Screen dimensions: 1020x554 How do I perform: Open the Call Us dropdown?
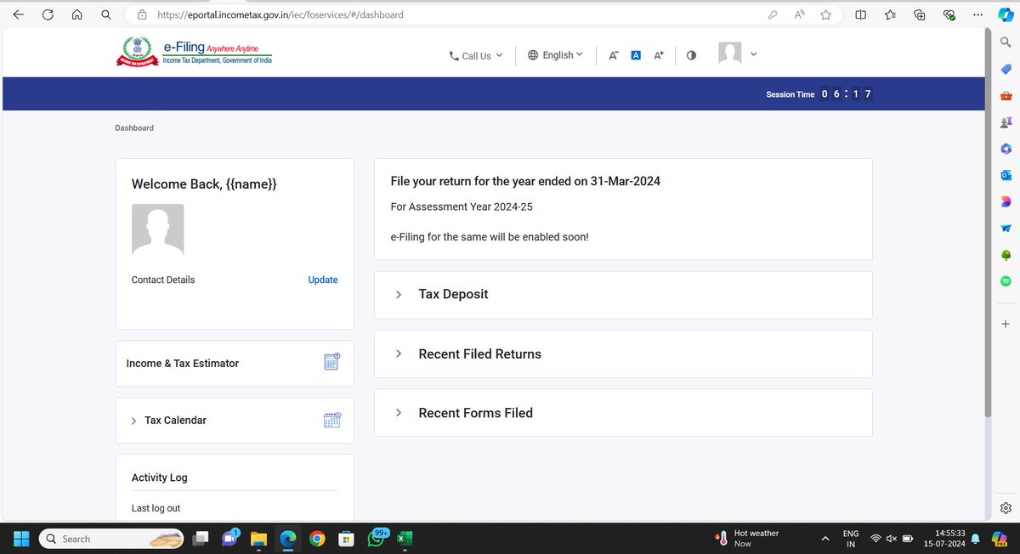click(x=476, y=55)
